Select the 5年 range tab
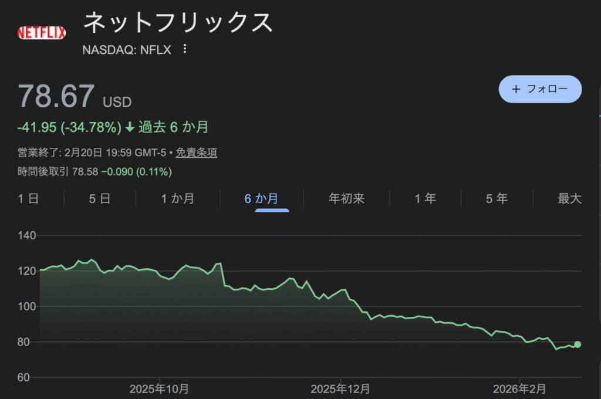The width and height of the screenshot is (601, 399). point(497,198)
